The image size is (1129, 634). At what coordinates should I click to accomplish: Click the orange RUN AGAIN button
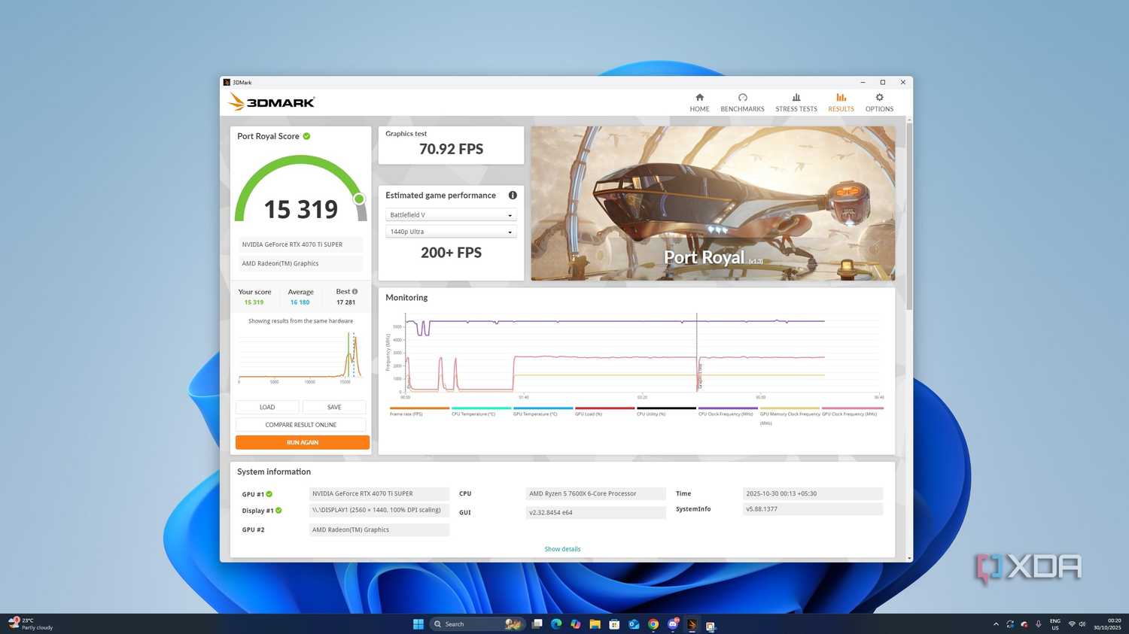click(303, 442)
